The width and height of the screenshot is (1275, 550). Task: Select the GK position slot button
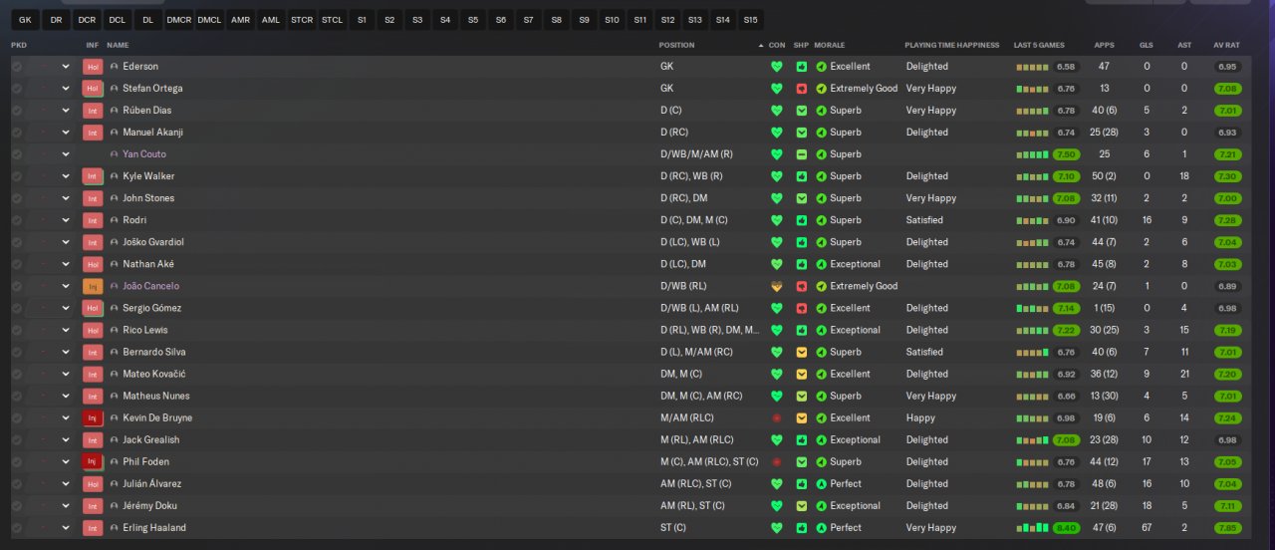click(x=25, y=20)
